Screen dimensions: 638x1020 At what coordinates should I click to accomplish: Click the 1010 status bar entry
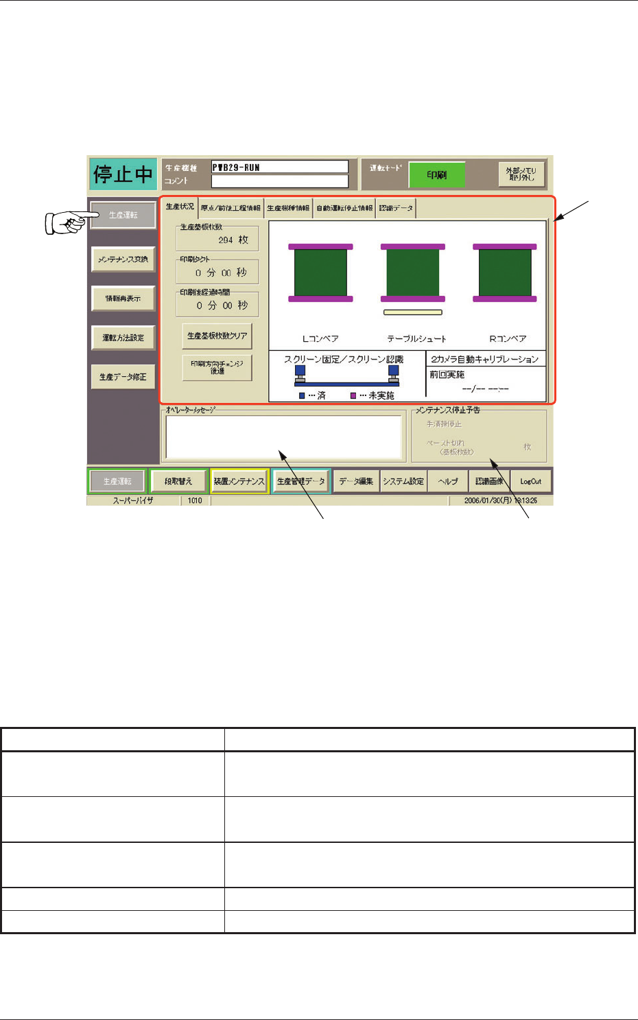click(195, 501)
